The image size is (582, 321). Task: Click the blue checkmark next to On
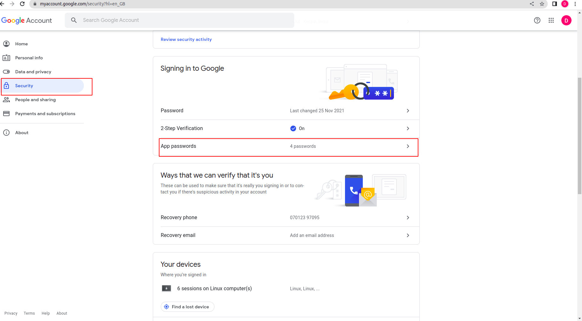[293, 128]
